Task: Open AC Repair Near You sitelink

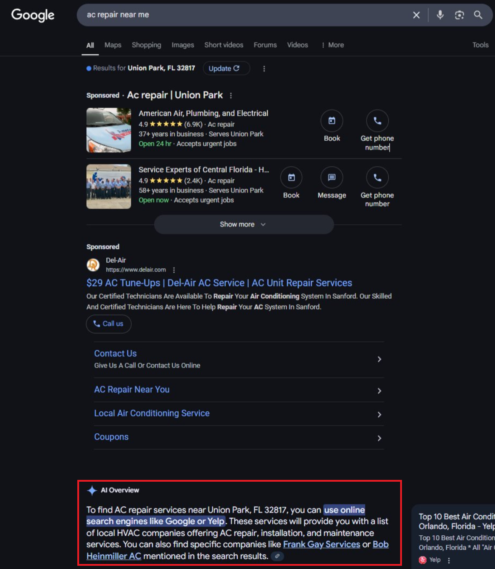Action: pos(132,390)
